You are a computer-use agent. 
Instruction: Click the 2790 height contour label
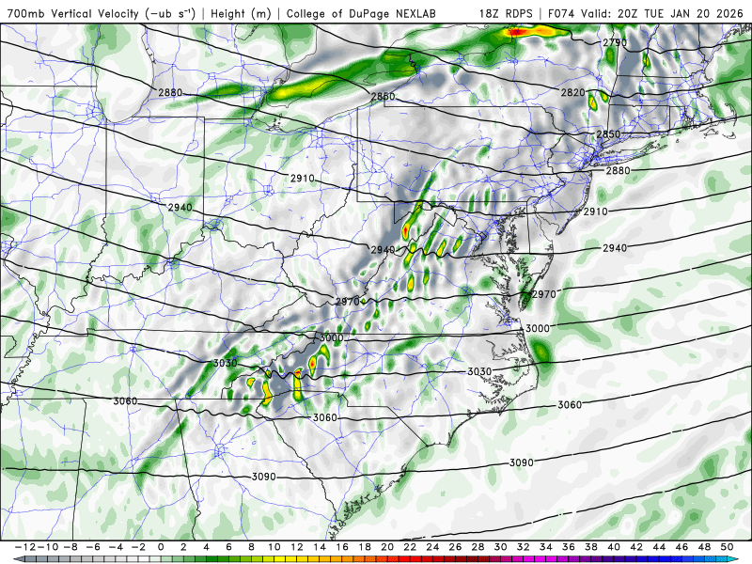coord(615,42)
